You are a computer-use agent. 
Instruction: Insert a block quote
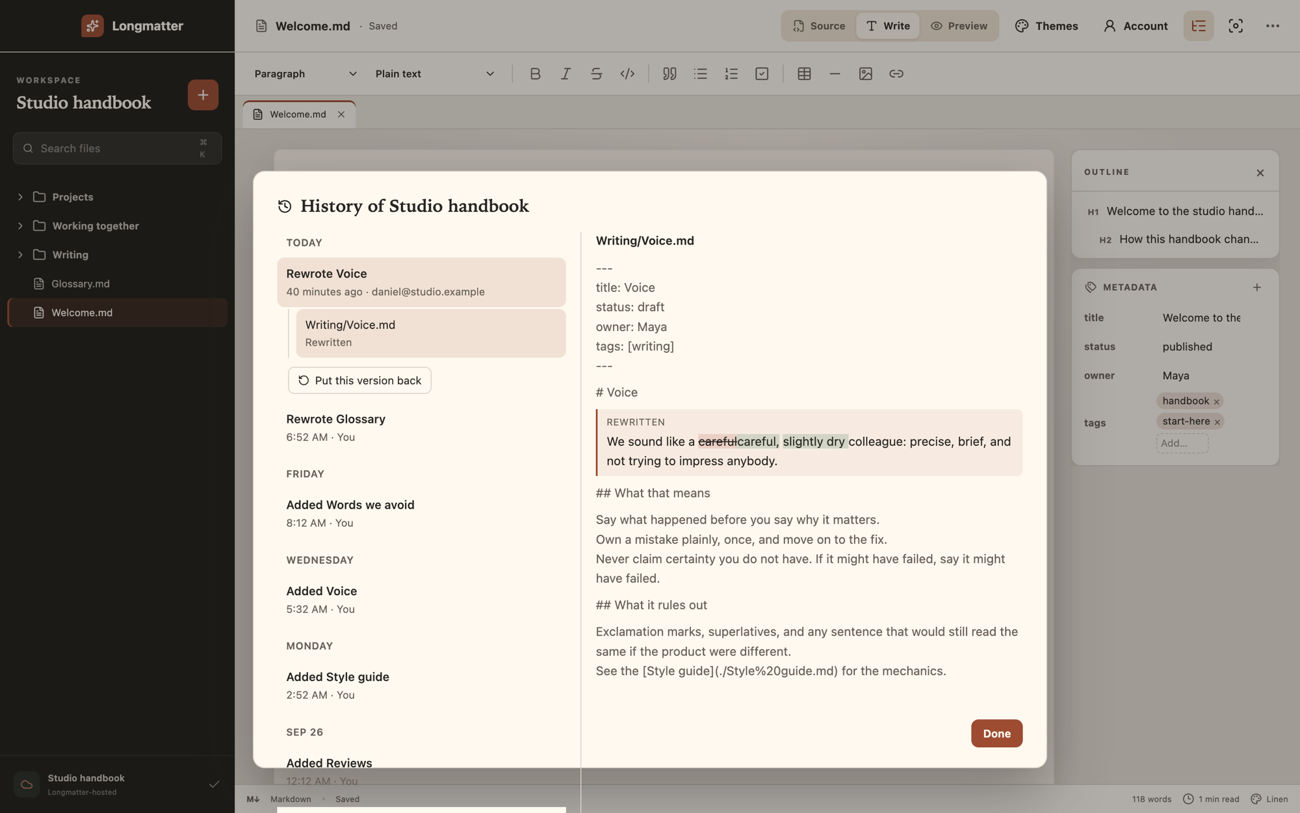[x=669, y=73]
